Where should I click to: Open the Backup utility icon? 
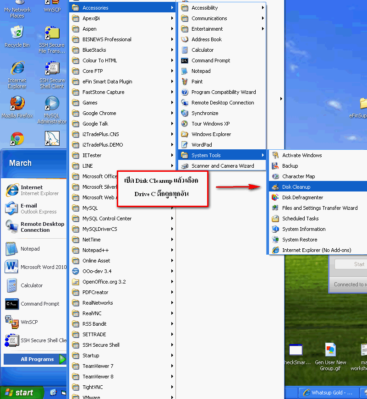(275, 166)
